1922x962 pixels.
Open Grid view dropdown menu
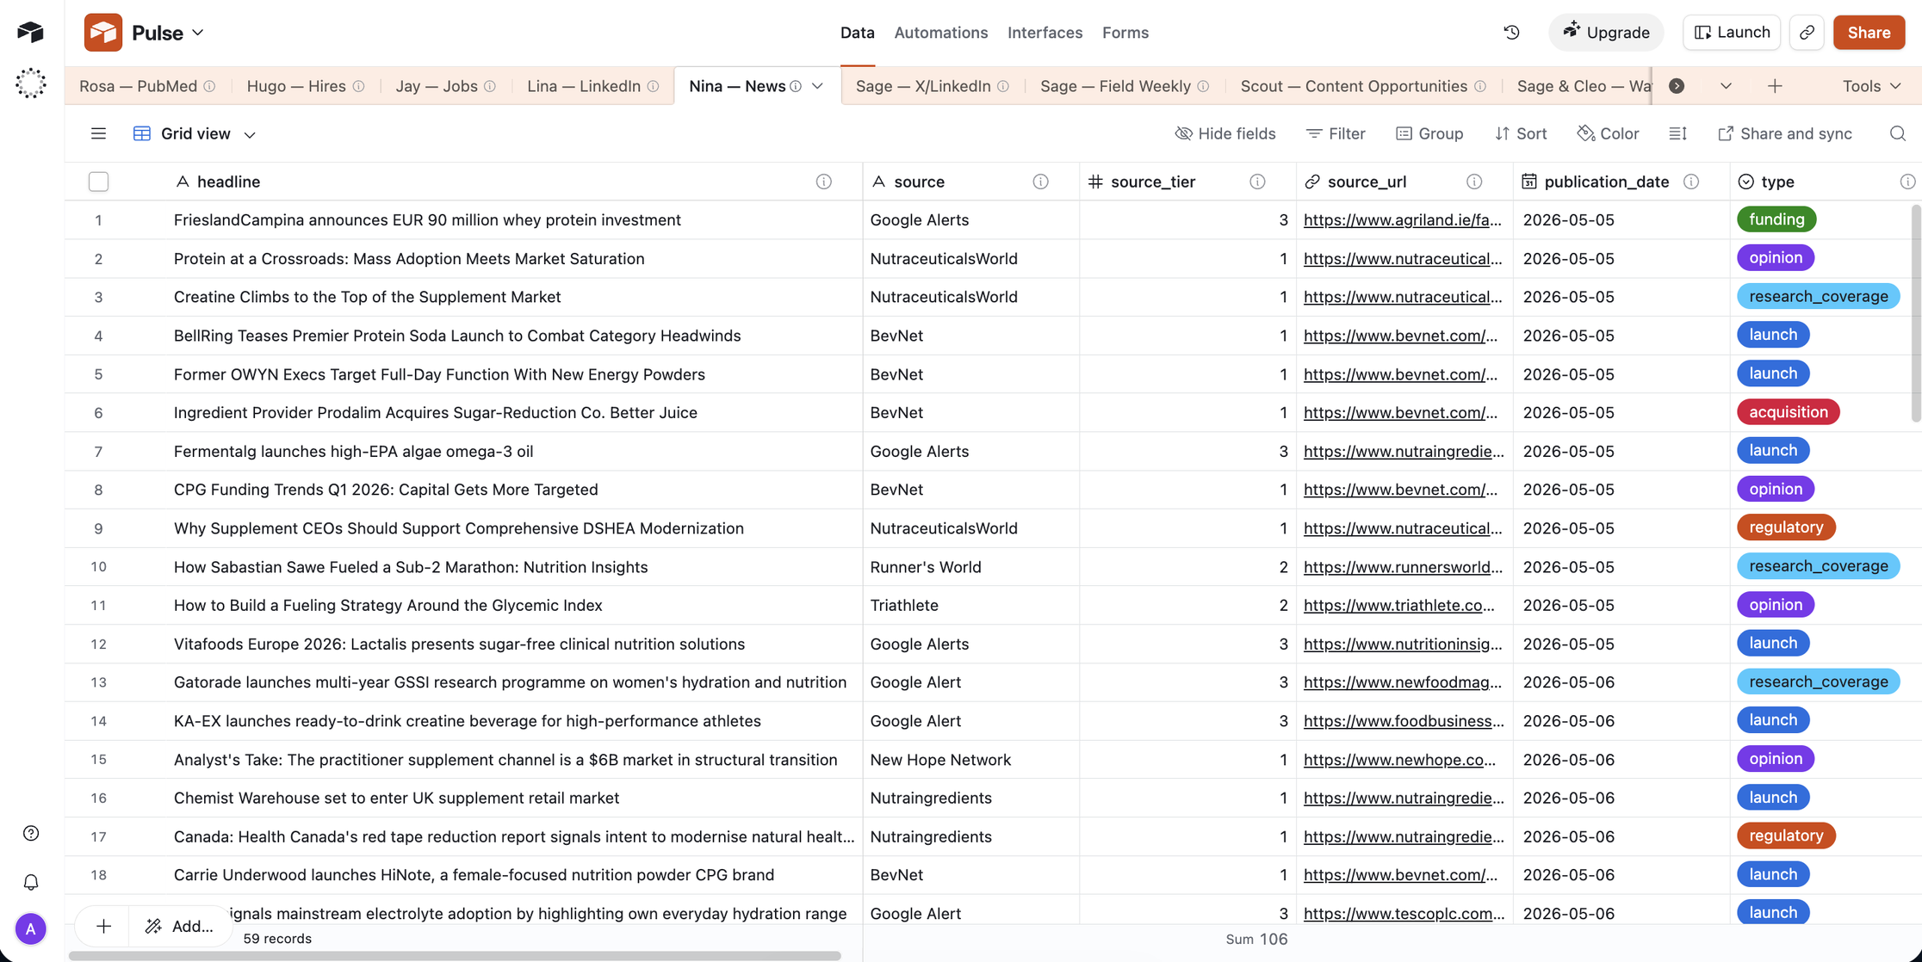point(195,133)
